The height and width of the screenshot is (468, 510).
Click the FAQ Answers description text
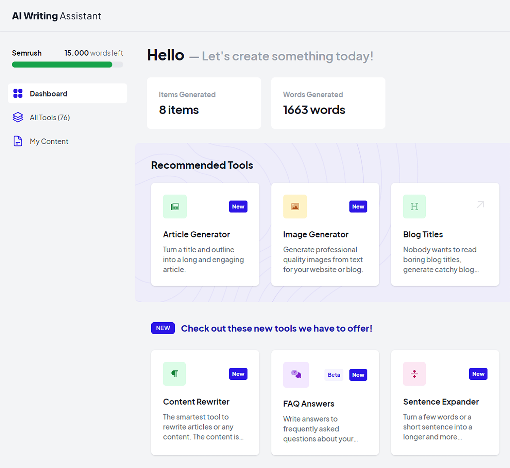[321, 429]
